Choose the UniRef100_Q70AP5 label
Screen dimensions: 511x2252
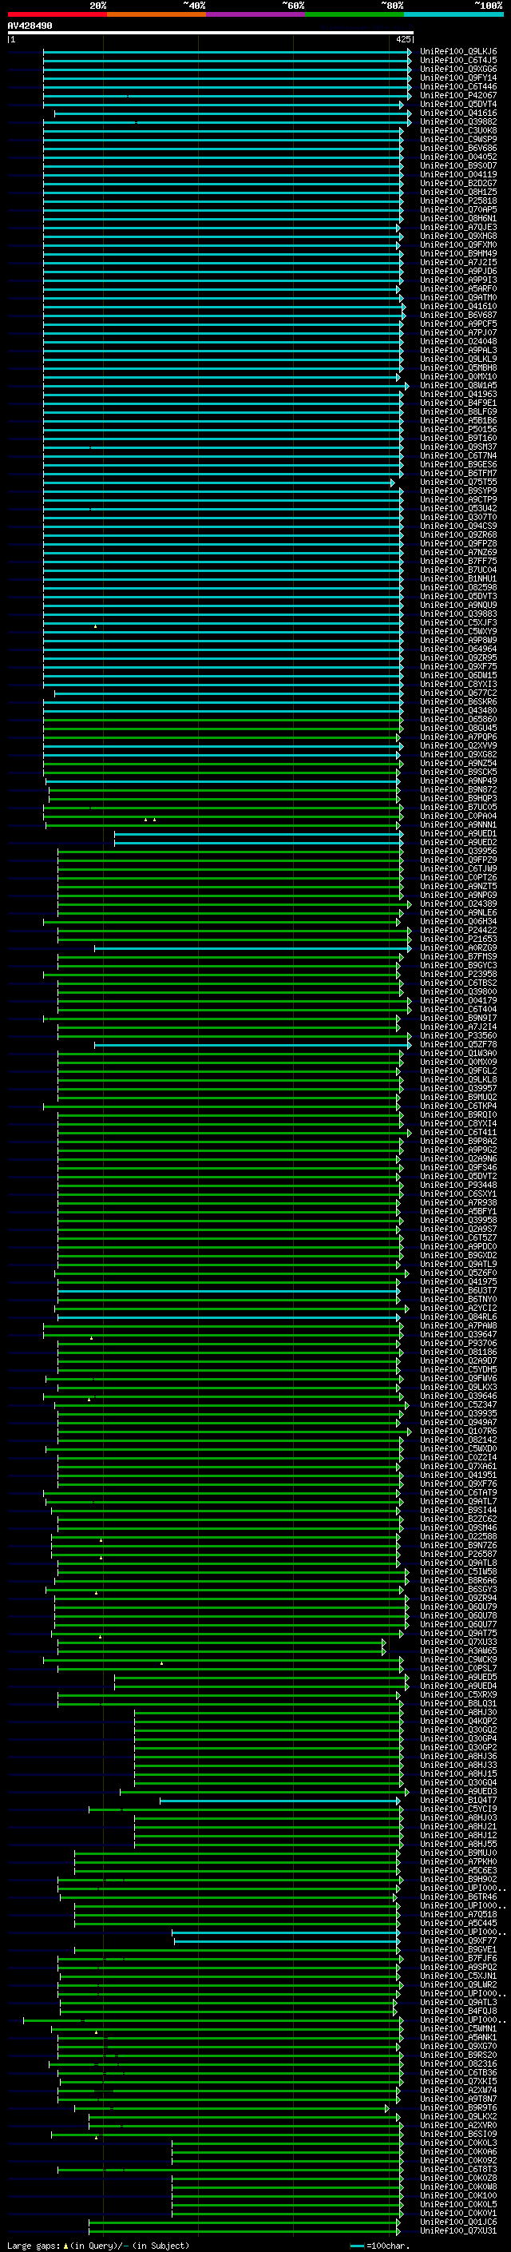tap(458, 210)
